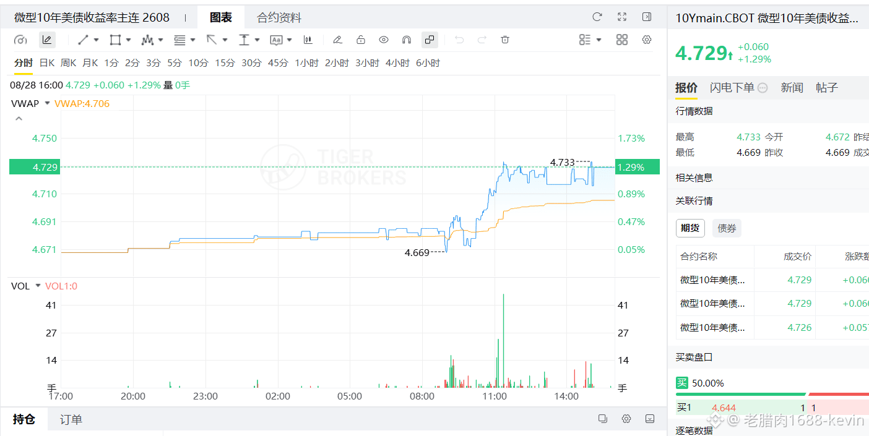
Task: Select the trend line drawing tool
Action: coord(83,40)
